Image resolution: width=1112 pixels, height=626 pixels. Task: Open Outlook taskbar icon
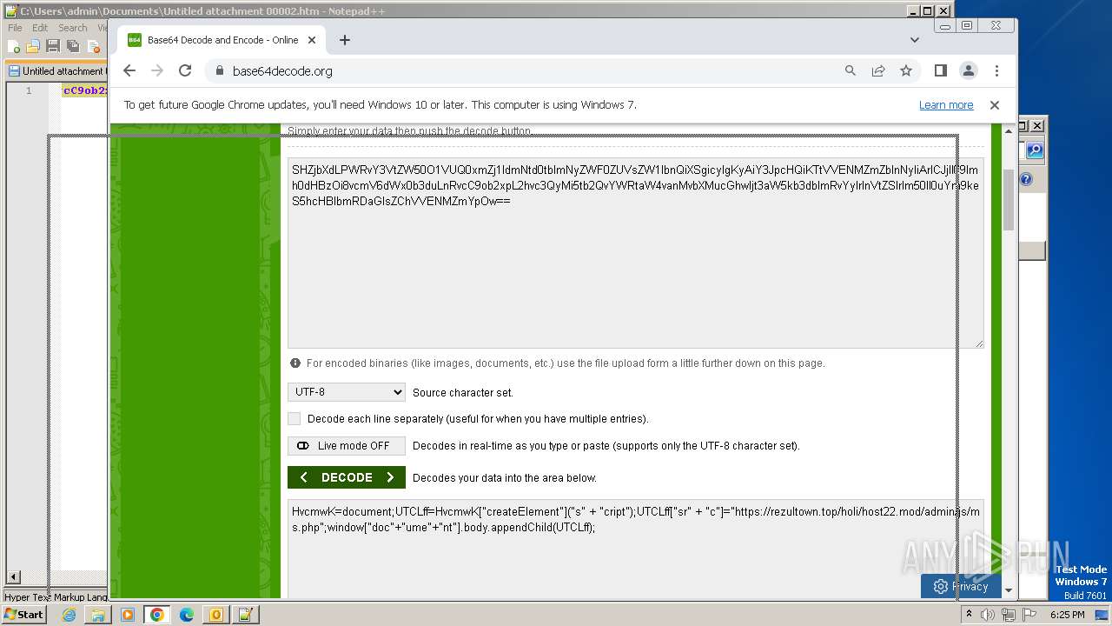point(215,615)
